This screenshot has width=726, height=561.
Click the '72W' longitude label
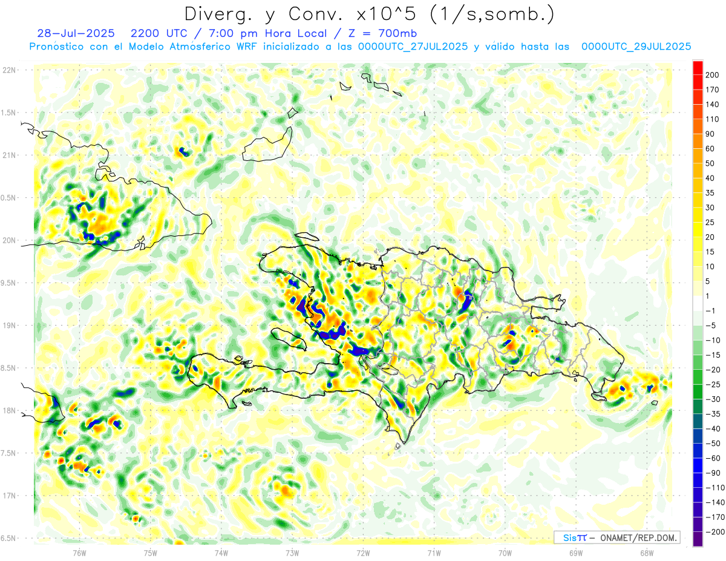point(363,553)
